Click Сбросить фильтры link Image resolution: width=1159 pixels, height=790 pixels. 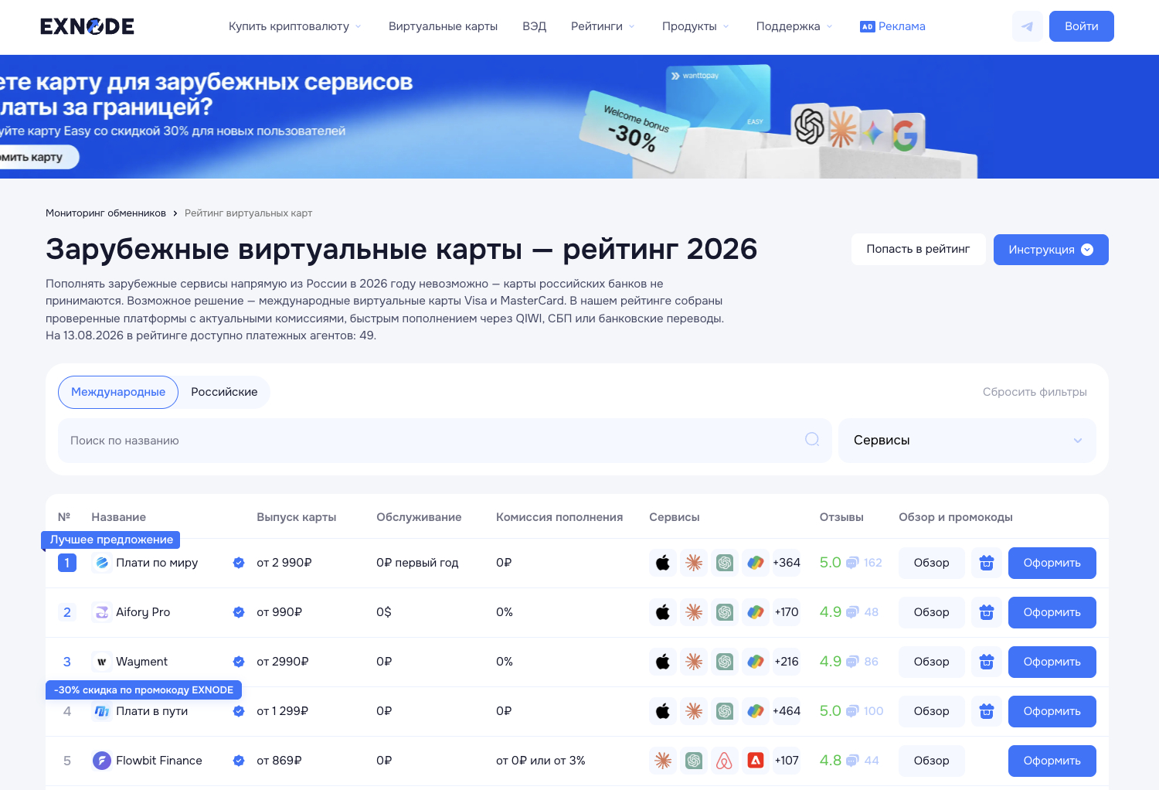point(1035,392)
